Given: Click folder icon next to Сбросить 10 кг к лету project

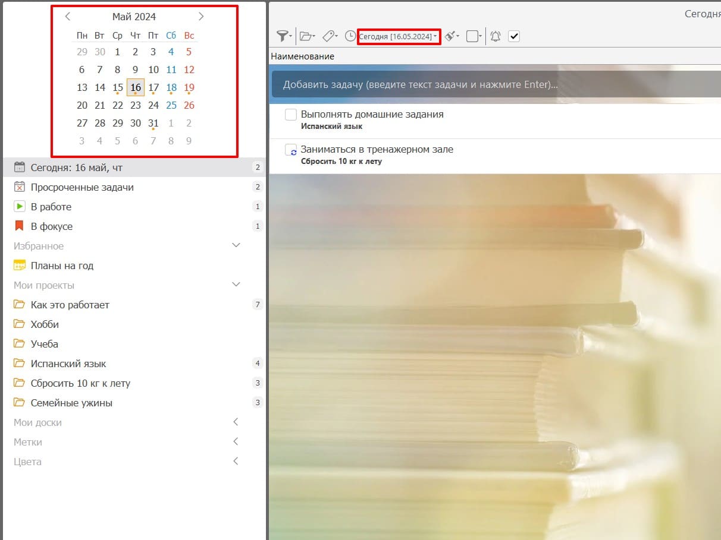Looking at the screenshot, I should pyautogui.click(x=20, y=383).
